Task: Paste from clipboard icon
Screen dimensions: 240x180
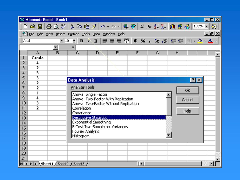Action: tap(87, 27)
